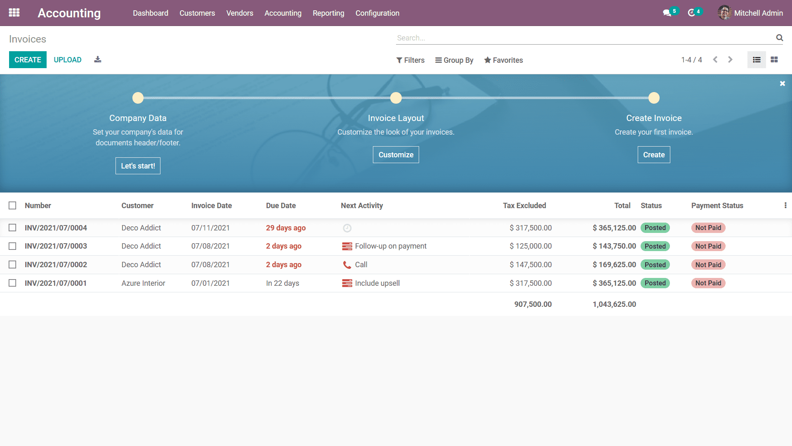Viewport: 792px width, 446px height.
Task: Click Company Data step circle
Action: 138,98
